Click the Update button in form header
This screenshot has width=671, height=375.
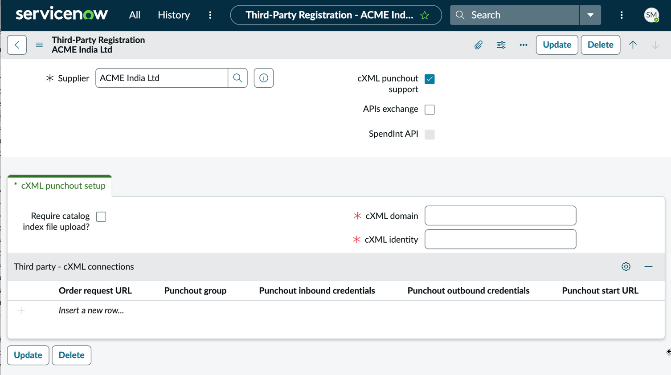click(x=557, y=45)
